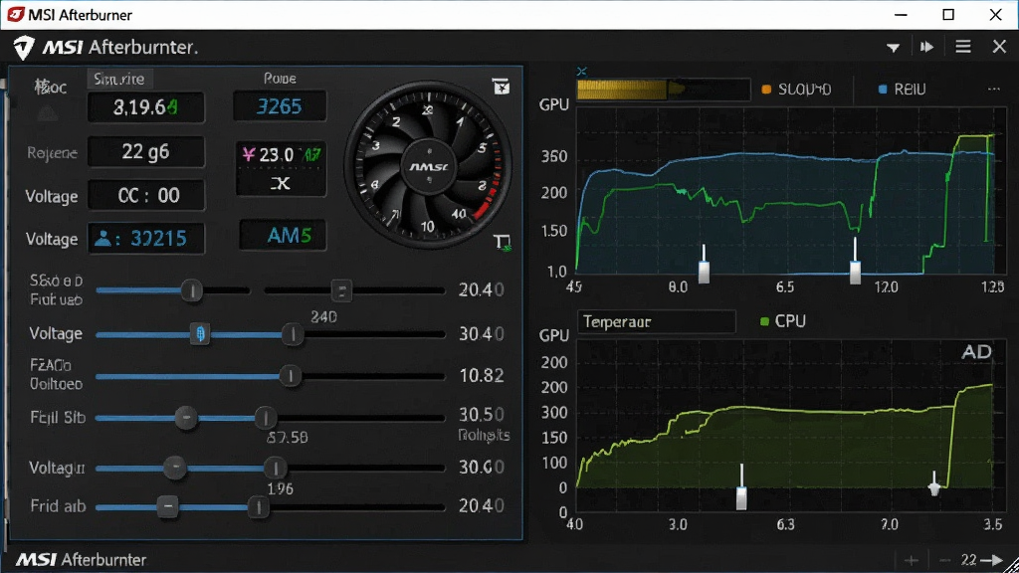Viewport: 1019px width, 573px height.
Task: Click the monitor icon below the fan gauge
Action: (503, 243)
